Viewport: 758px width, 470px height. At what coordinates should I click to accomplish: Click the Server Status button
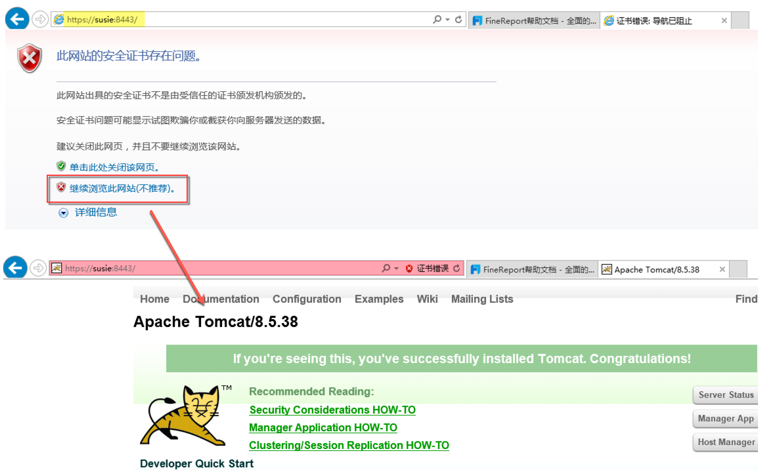(x=726, y=395)
